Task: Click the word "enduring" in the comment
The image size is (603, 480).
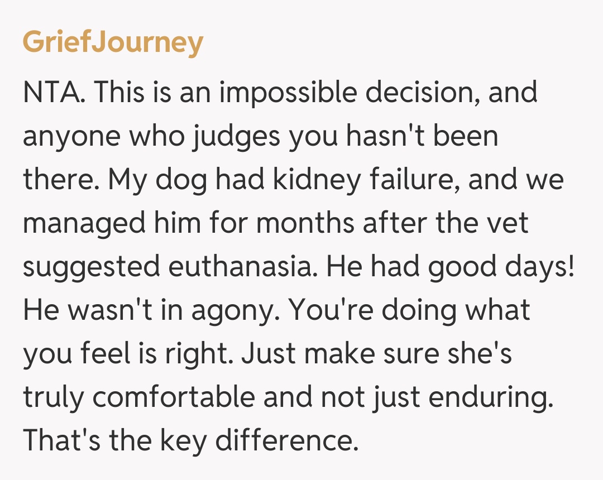Action: click(491, 397)
